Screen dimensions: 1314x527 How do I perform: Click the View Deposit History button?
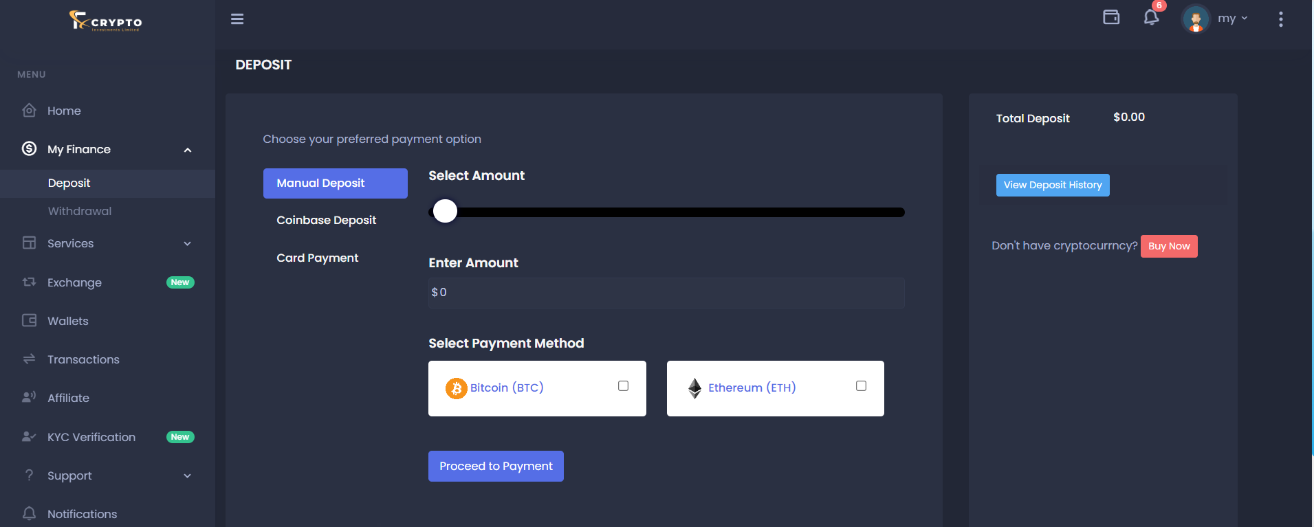1053,185
